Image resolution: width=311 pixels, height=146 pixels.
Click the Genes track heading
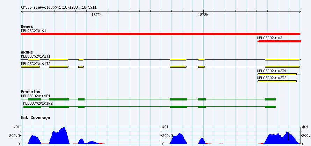[x=27, y=26]
